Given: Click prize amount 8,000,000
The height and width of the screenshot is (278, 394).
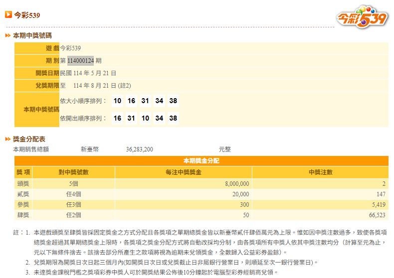Looking at the screenshot, I should tap(237, 184).
